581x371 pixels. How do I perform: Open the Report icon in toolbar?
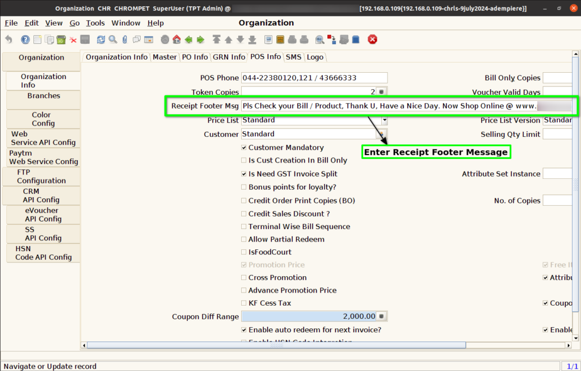point(268,39)
